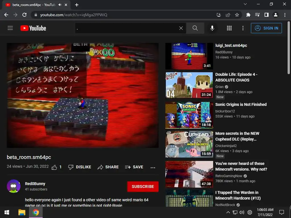
Task: Click the page vertical scrollbar
Action: click(x=289, y=48)
